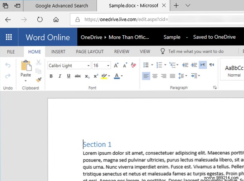Refresh the browser page
Viewport: 244px width, 181px height.
coord(40,20)
